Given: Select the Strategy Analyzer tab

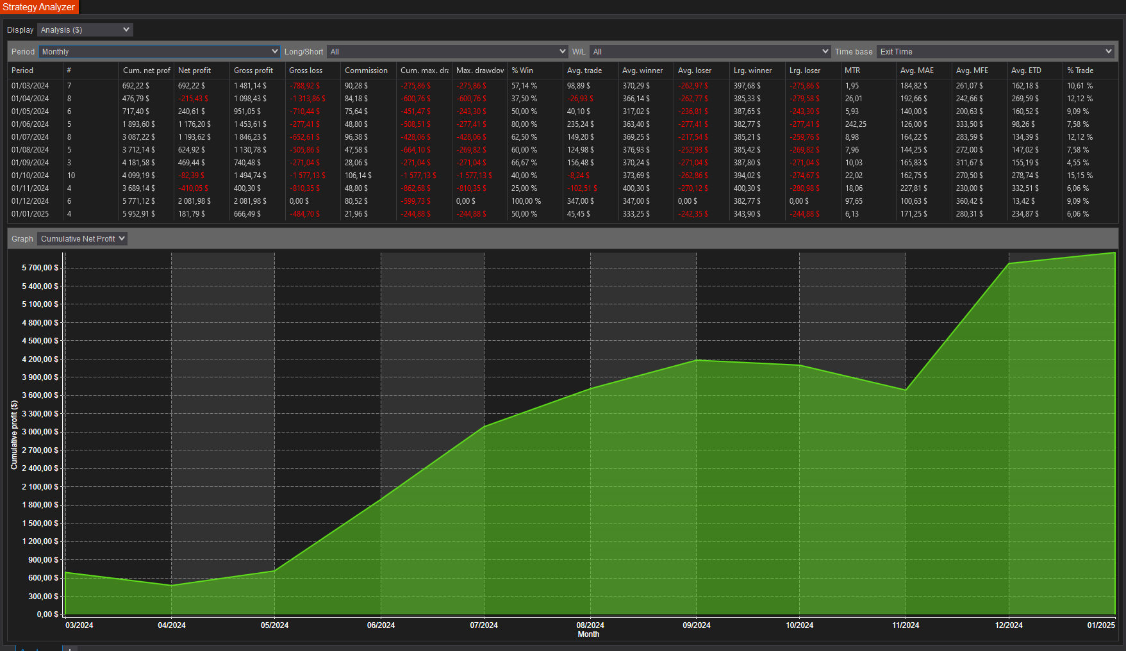Looking at the screenshot, I should tap(39, 7).
